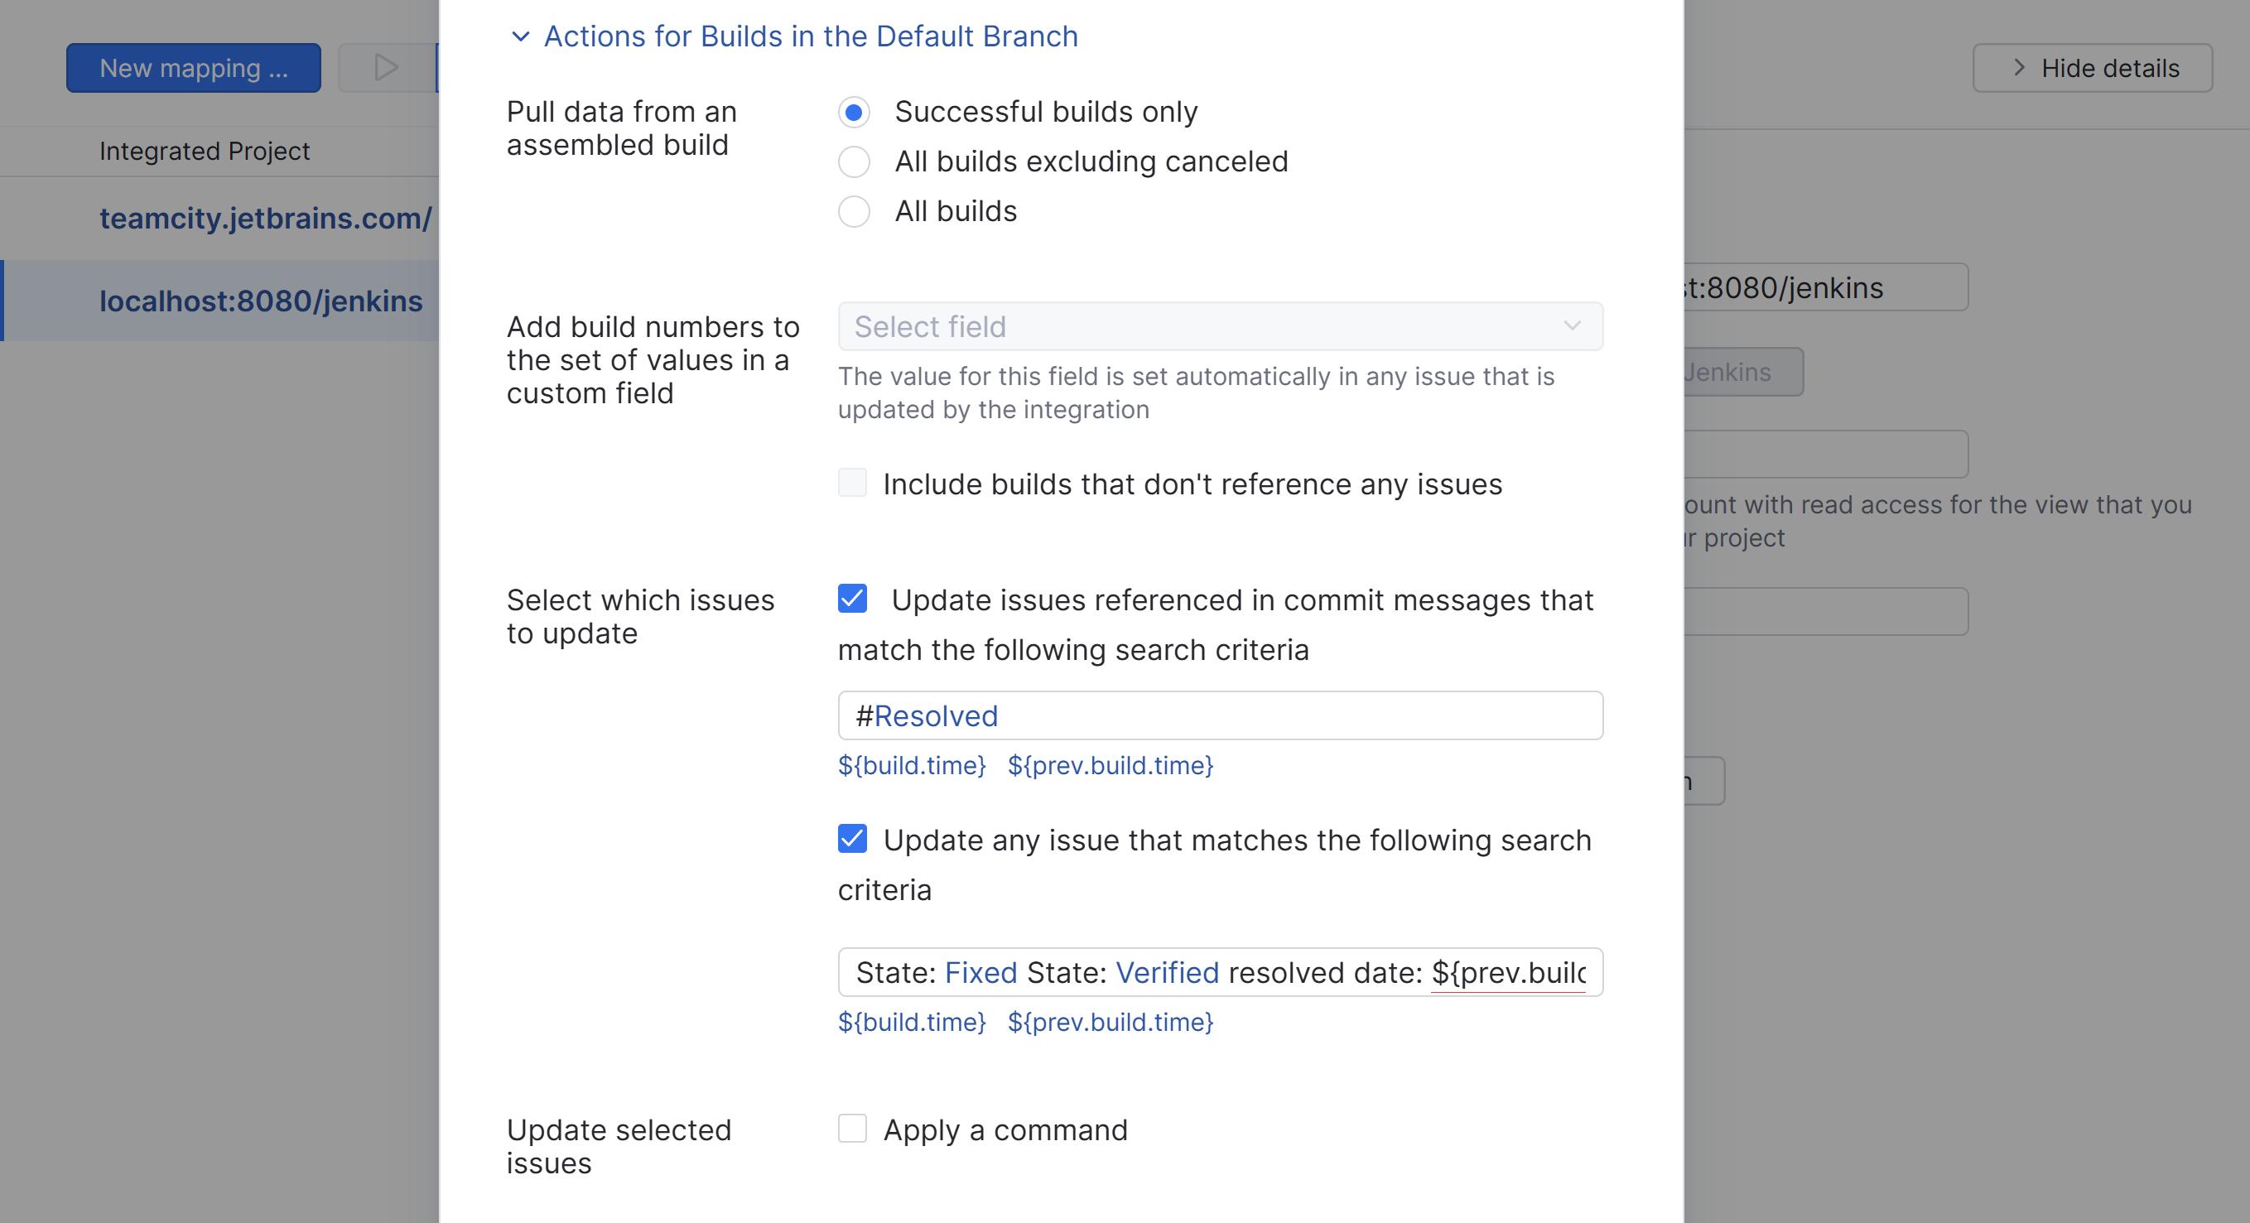This screenshot has width=2250, height=1223.
Task: Insert ${prev.build.time} into the criteria query
Action: coord(1111,1022)
